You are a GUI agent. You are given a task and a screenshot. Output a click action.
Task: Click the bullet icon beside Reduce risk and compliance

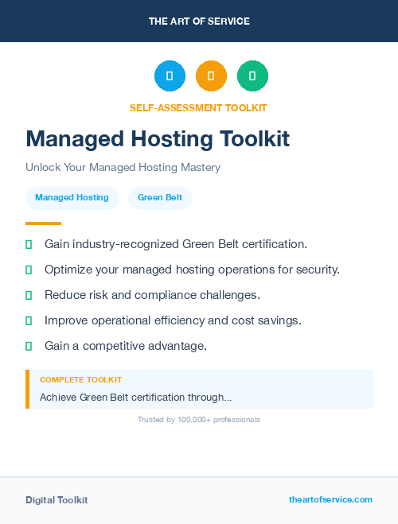[29, 296]
